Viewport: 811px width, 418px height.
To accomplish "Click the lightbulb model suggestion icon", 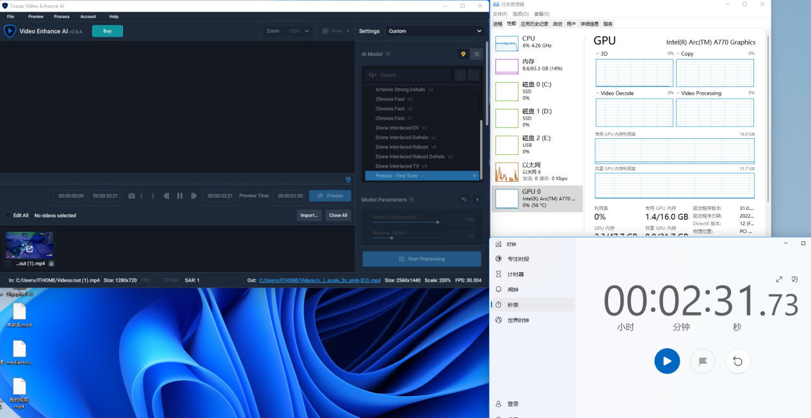I will (463, 54).
